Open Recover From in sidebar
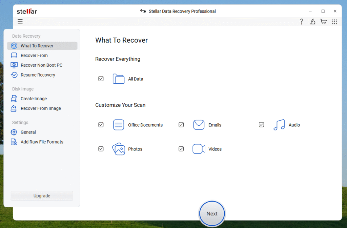The image size is (347, 228). coord(34,56)
